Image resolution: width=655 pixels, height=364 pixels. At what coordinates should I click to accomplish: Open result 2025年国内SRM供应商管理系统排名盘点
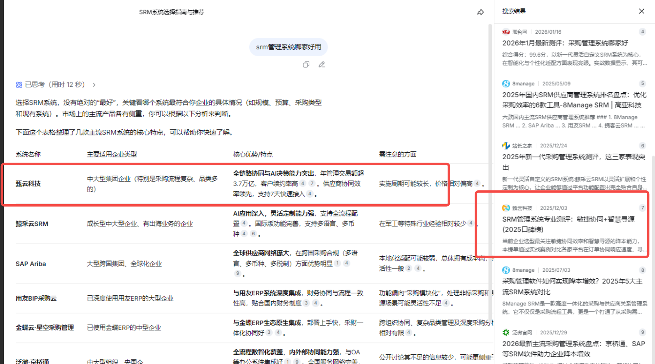(x=574, y=100)
